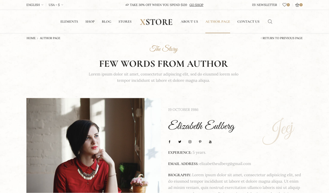Visit the author's Twitter icon
Image resolution: width=329 pixels, height=193 pixels.
tap(180, 142)
